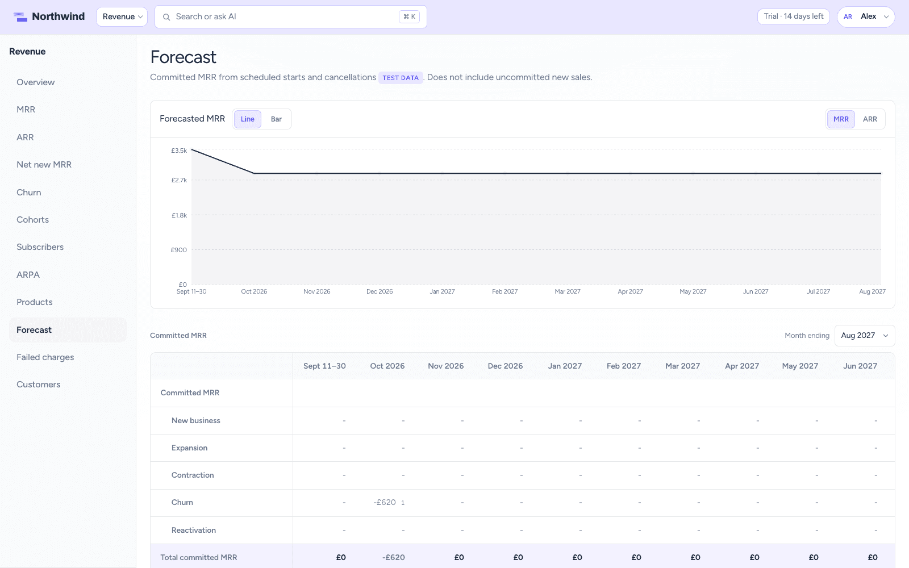Click the £3.5k y-axis label

179,151
